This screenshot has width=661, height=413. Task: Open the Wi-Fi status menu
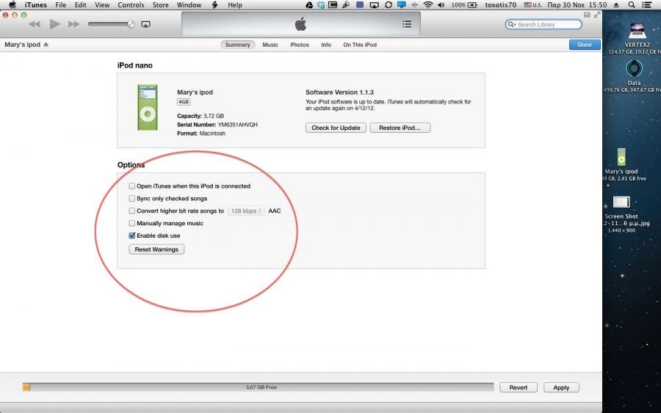click(x=428, y=5)
